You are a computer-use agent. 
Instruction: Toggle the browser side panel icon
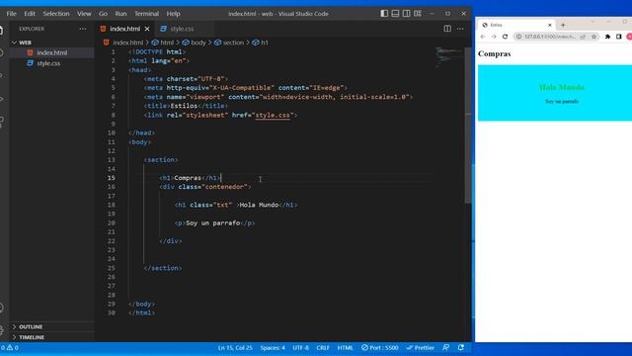pyautogui.click(x=619, y=37)
